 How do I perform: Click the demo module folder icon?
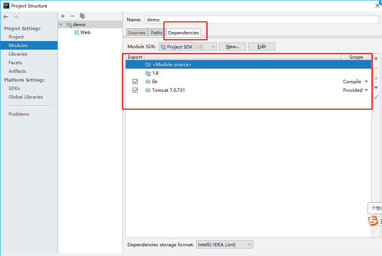[x=69, y=25]
